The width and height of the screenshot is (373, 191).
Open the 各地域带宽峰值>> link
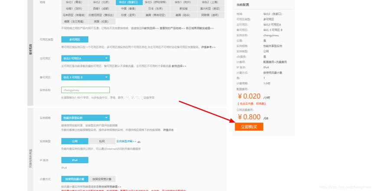(x=110, y=187)
